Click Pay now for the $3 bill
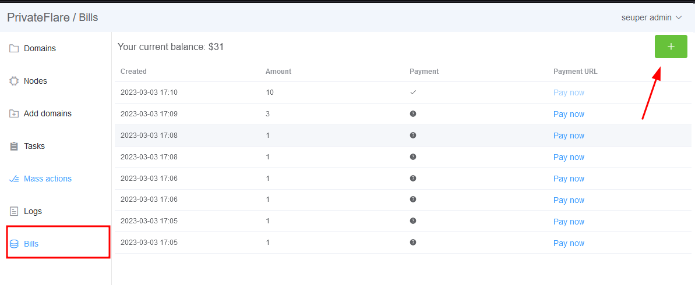 (x=569, y=114)
